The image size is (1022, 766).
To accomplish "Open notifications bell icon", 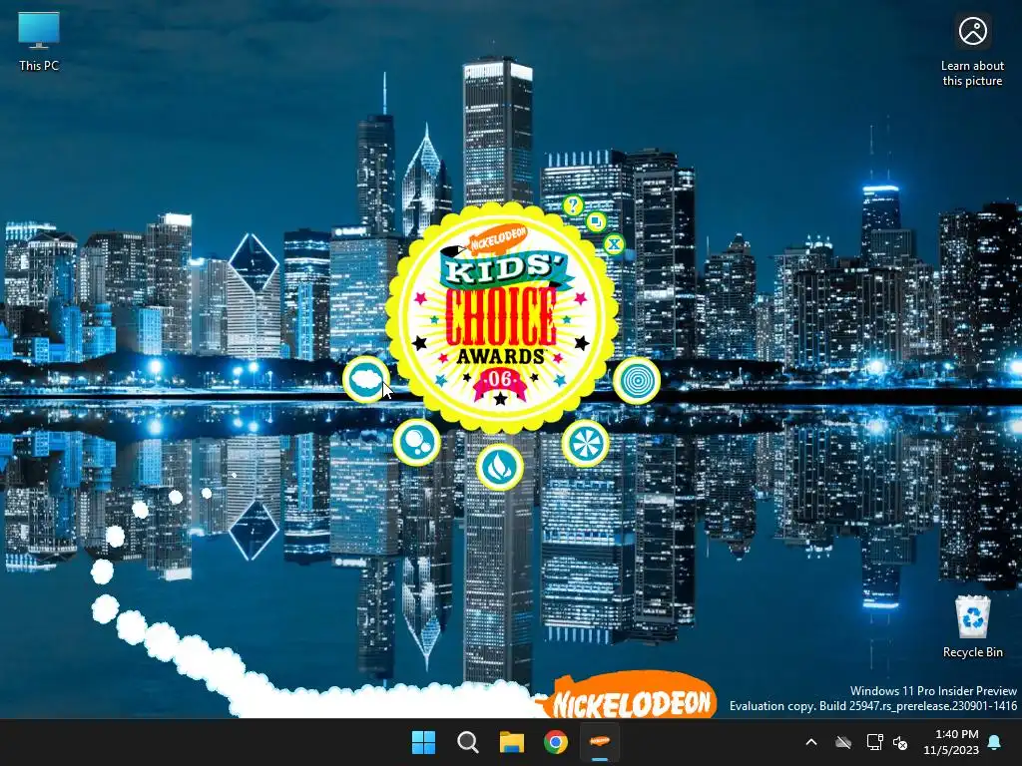I will point(995,742).
